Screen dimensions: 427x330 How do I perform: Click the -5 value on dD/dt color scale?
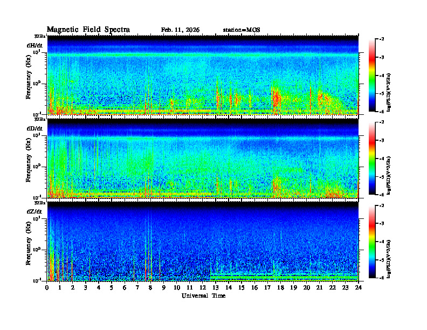(381, 177)
